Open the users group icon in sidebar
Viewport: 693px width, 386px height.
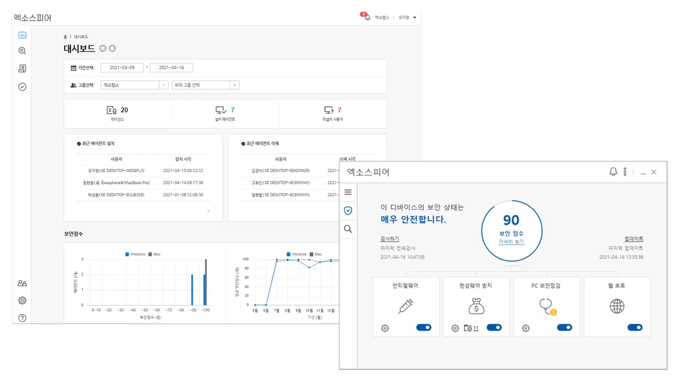coord(22,283)
